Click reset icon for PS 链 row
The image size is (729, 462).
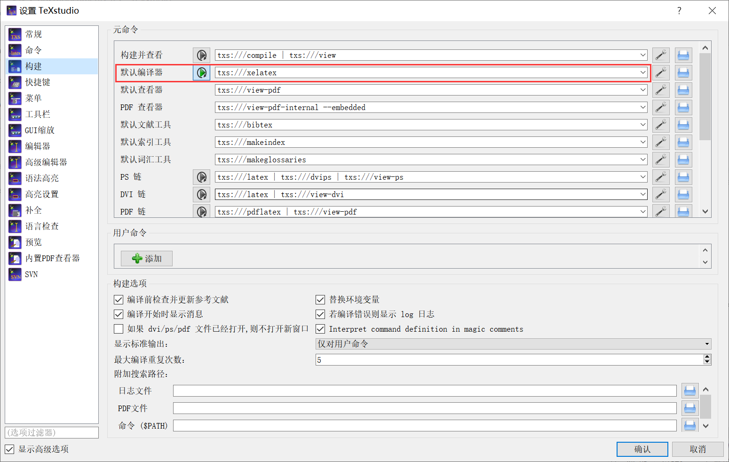pyautogui.click(x=683, y=177)
